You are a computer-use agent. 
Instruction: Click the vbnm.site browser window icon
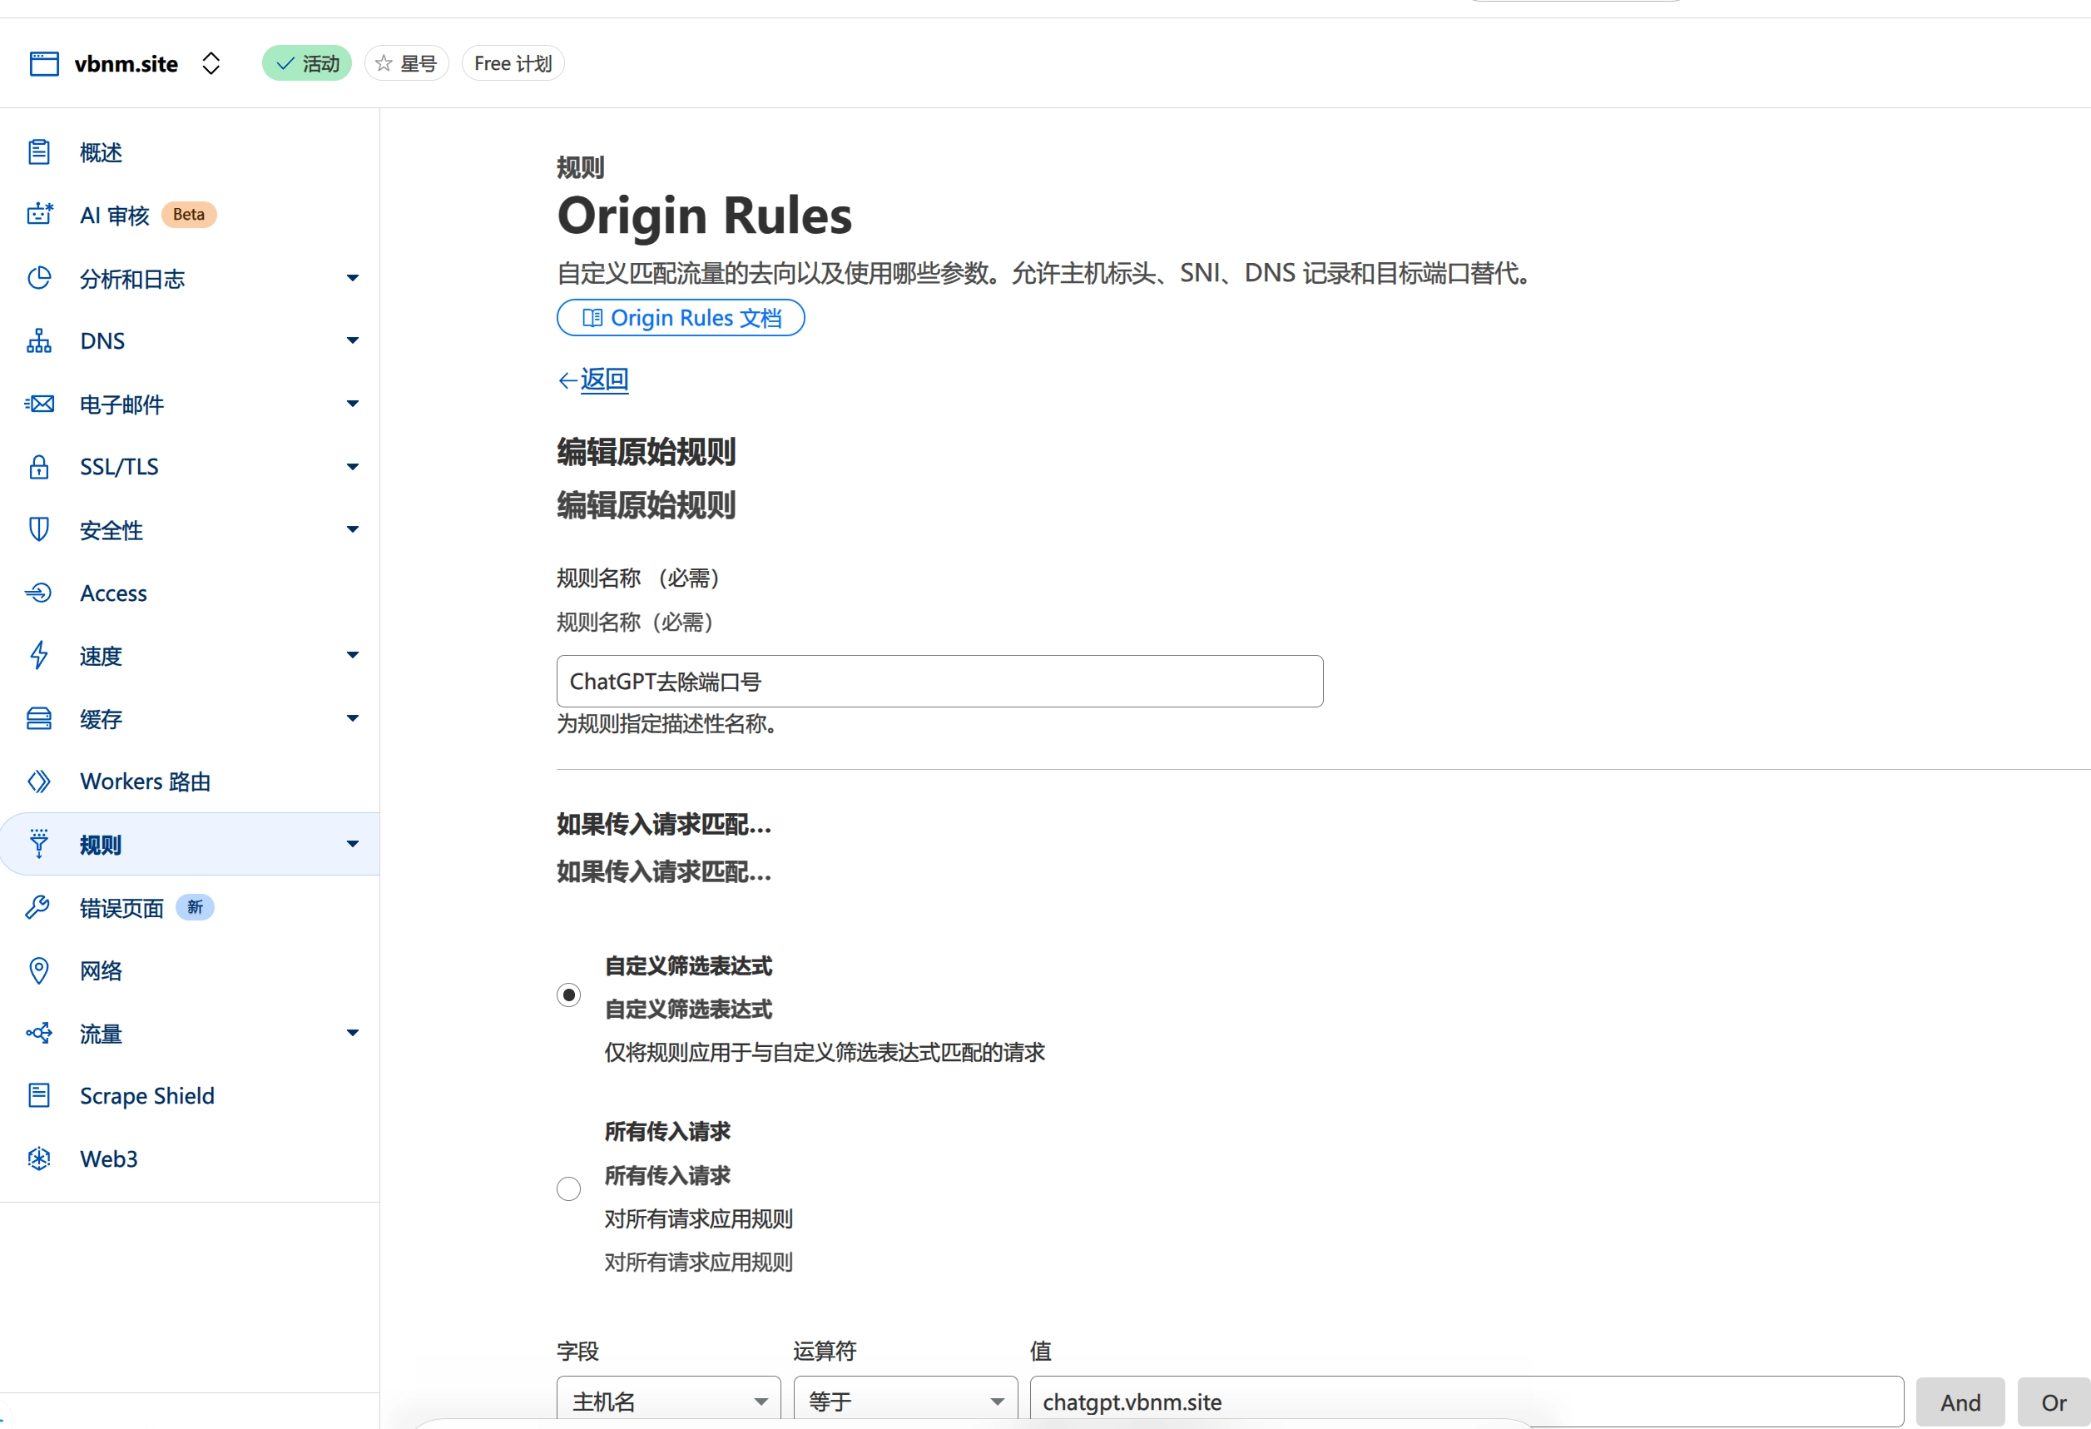click(44, 64)
